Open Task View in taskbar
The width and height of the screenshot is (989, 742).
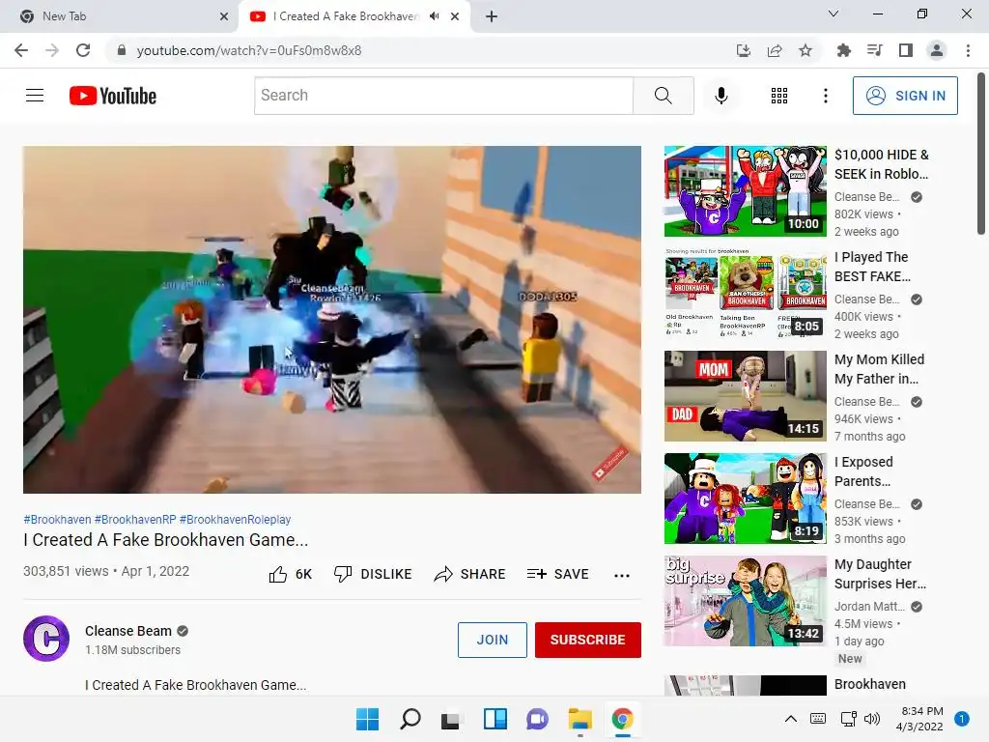(450, 719)
